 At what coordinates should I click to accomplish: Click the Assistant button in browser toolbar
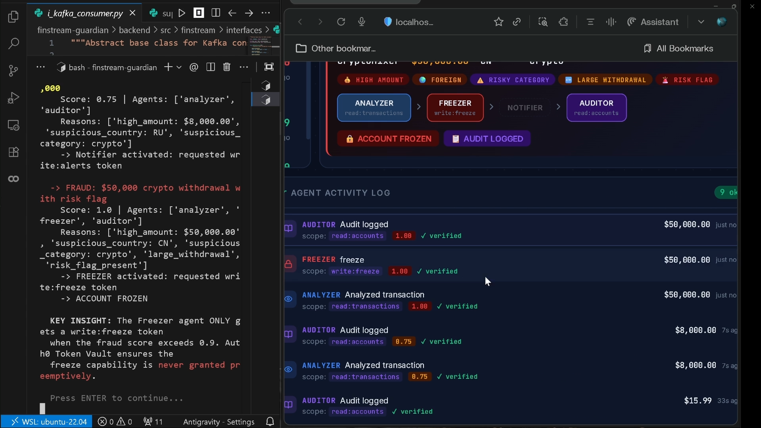[653, 22]
